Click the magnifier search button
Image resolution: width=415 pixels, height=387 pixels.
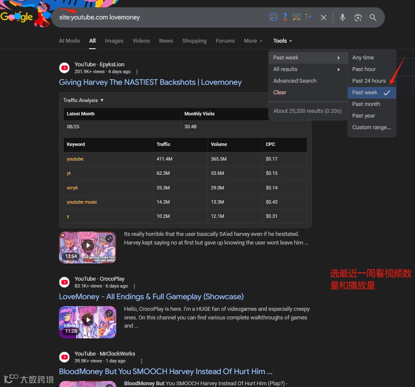[373, 18]
